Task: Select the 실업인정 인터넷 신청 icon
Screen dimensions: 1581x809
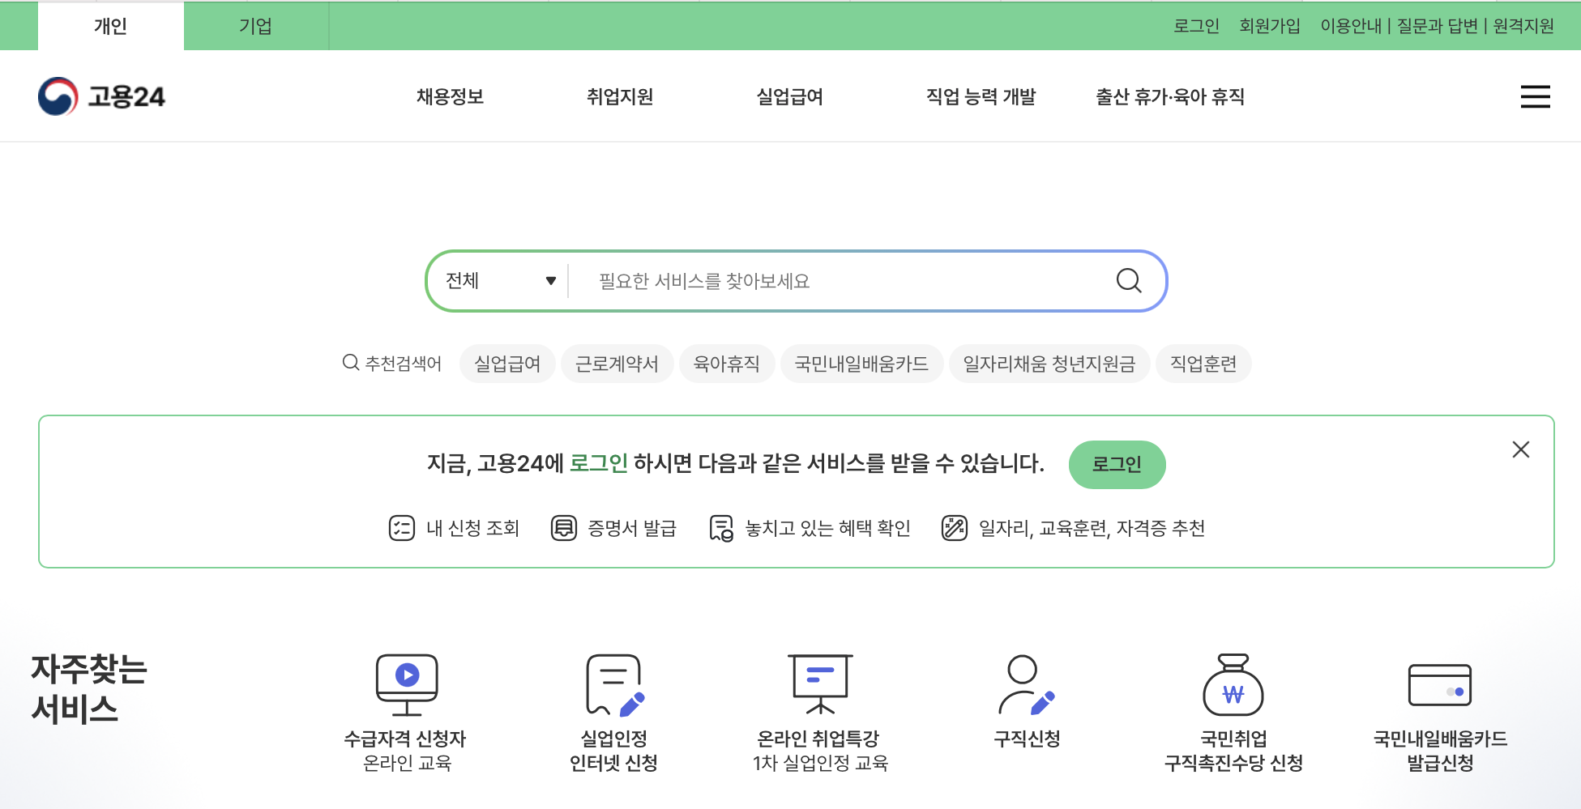Action: tap(613, 684)
